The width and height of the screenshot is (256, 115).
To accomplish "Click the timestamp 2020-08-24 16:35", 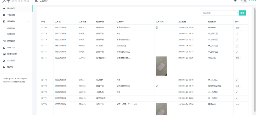I will tap(186, 104).
